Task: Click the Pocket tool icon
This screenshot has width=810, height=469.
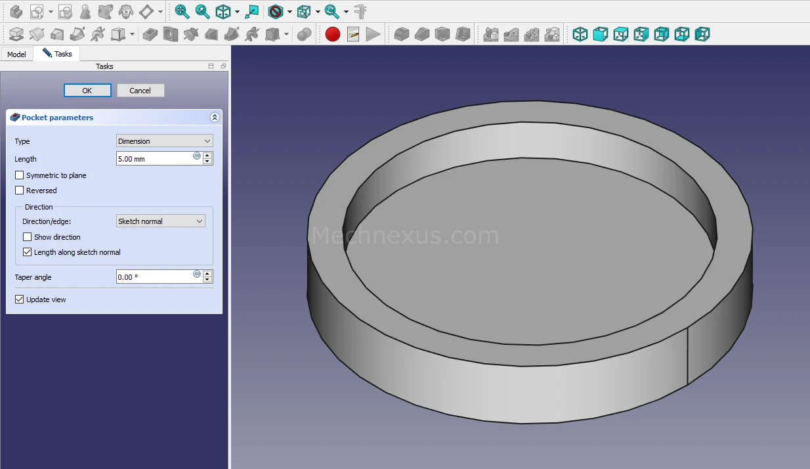Action: 150,34
